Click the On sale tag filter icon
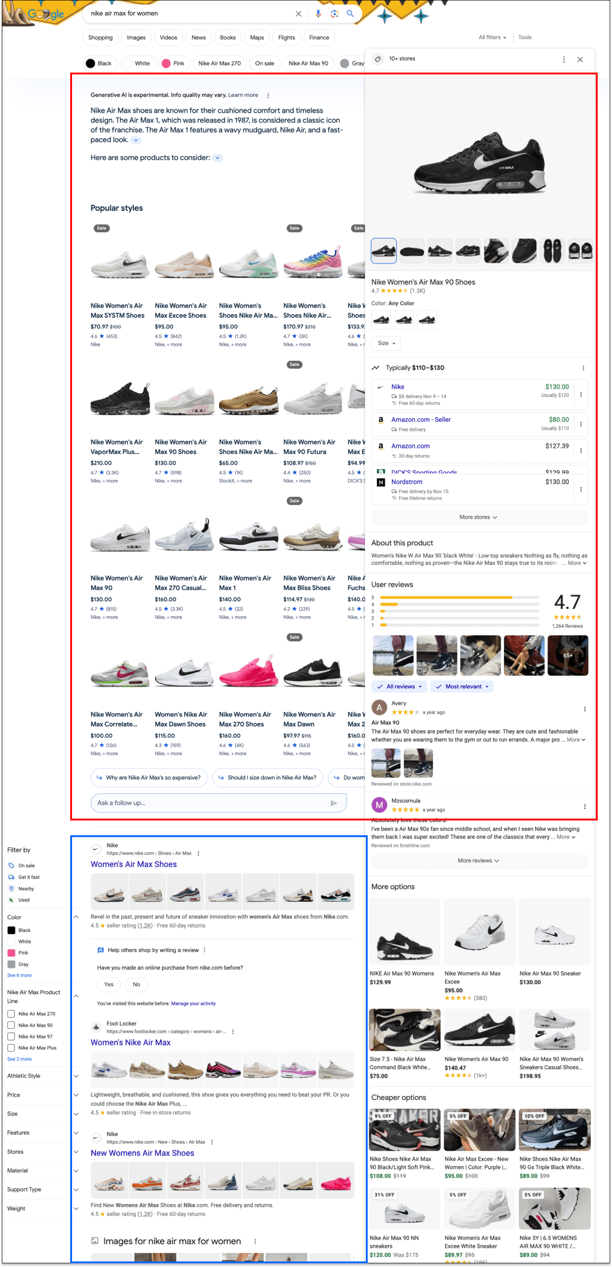 [x=11, y=866]
